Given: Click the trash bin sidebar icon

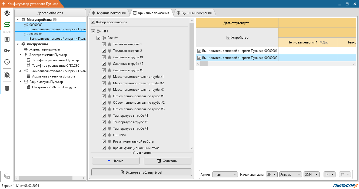Looking at the screenshot, I should pyautogui.click(x=7, y=88).
